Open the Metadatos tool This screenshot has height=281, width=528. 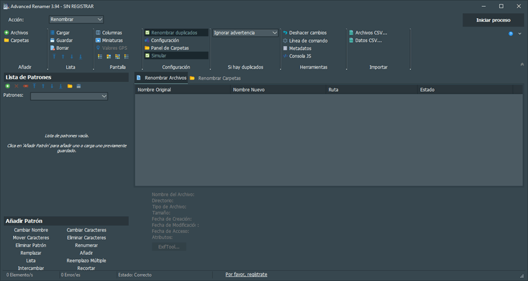[296, 49]
